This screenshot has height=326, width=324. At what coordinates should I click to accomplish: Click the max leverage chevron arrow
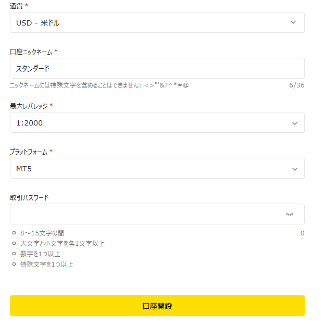295,123
